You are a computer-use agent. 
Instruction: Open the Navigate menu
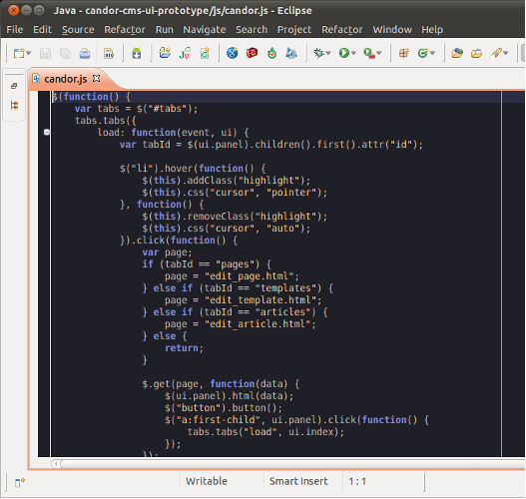coord(205,30)
